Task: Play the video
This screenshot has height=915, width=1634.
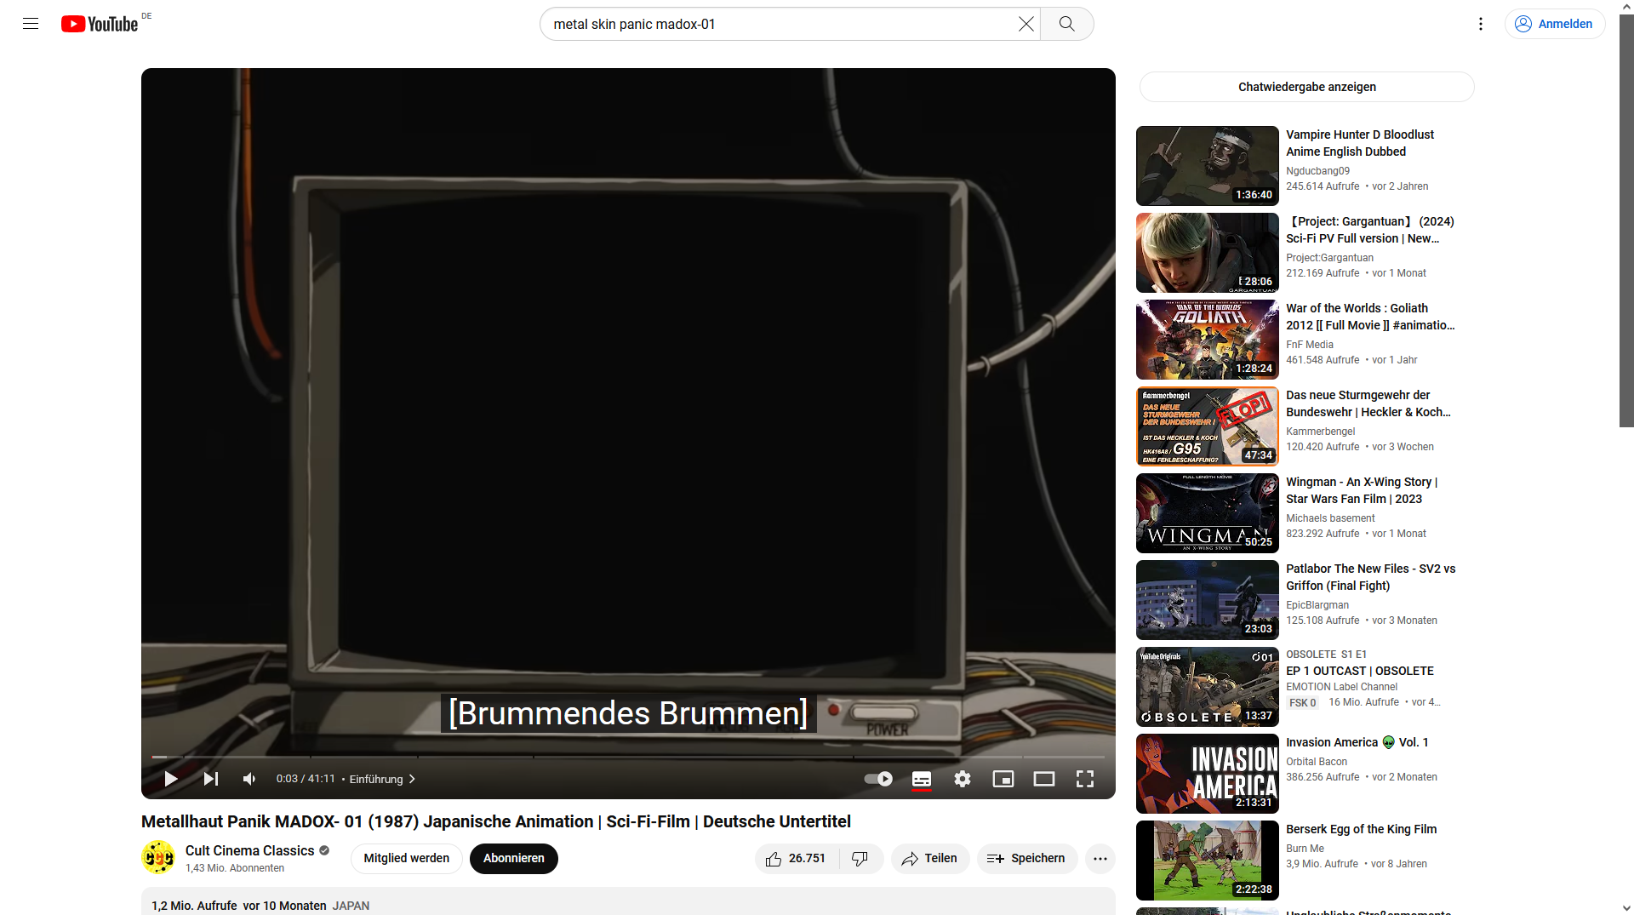Action: pos(170,779)
